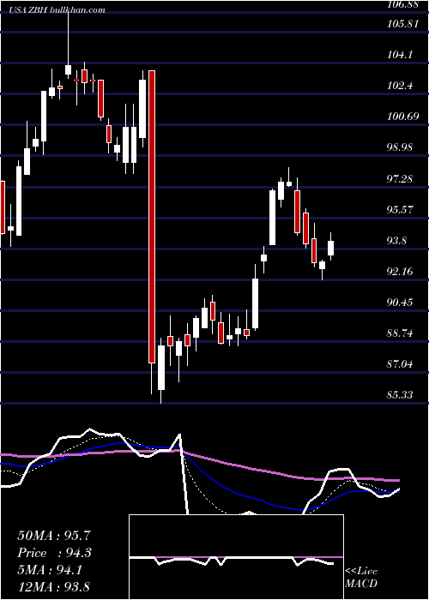Click the 106.88 price axis label
This screenshot has height=600, width=429.
click(402, 4)
